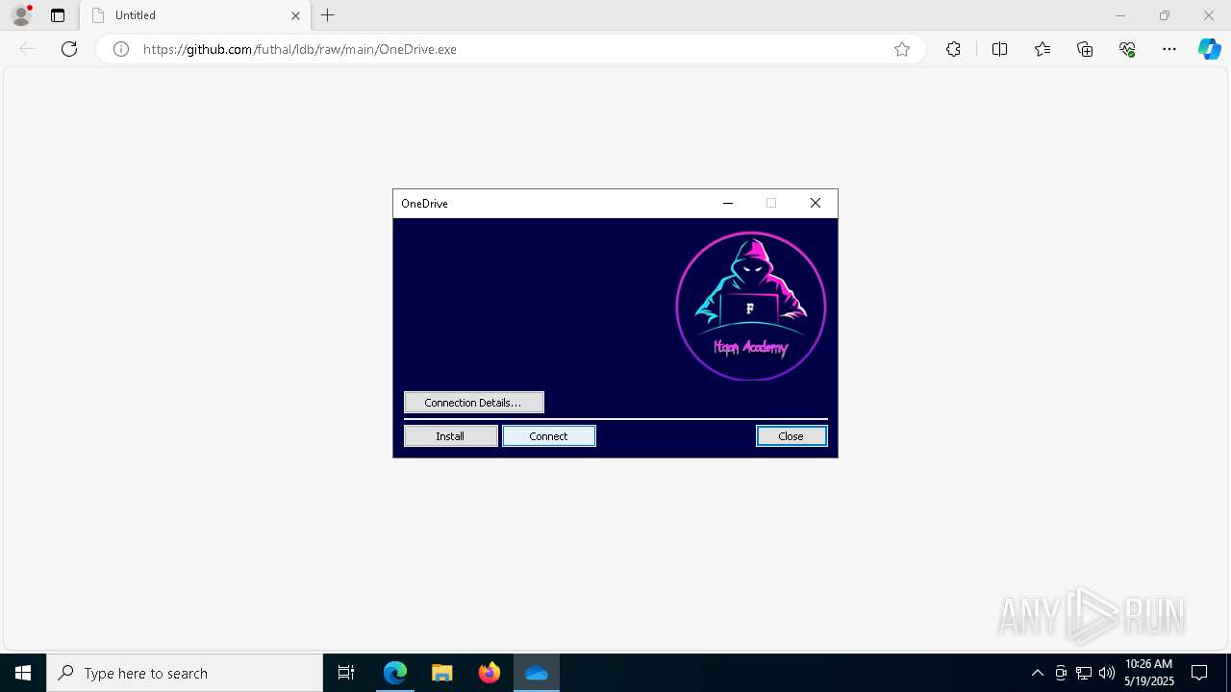Toggle split screen view
Image resolution: width=1231 pixels, height=692 pixels.
(x=999, y=49)
